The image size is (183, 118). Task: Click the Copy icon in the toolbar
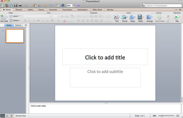coord(30,5)
